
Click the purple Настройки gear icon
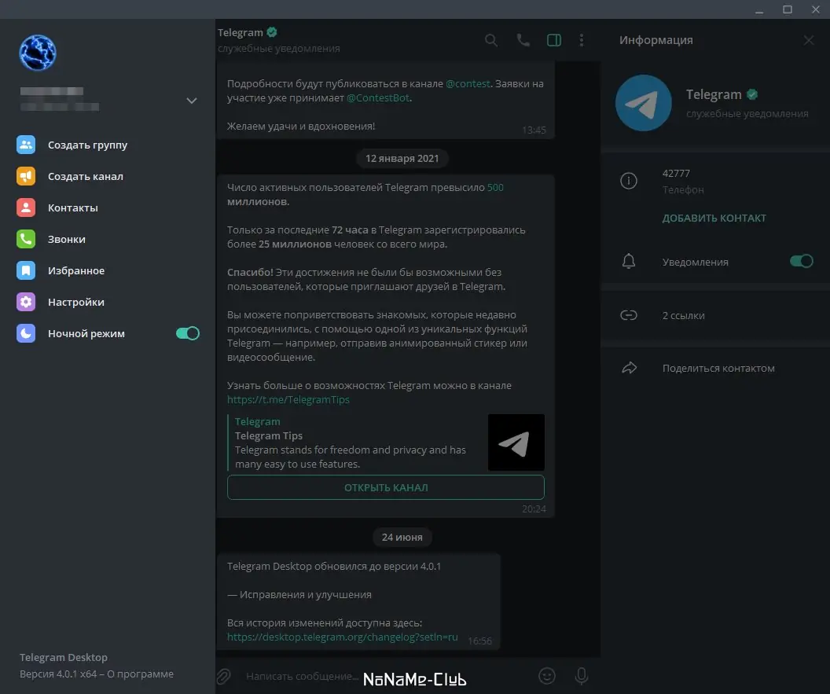pyautogui.click(x=26, y=302)
